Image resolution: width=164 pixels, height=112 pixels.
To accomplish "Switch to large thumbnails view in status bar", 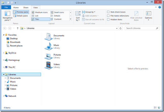I will [159, 107].
